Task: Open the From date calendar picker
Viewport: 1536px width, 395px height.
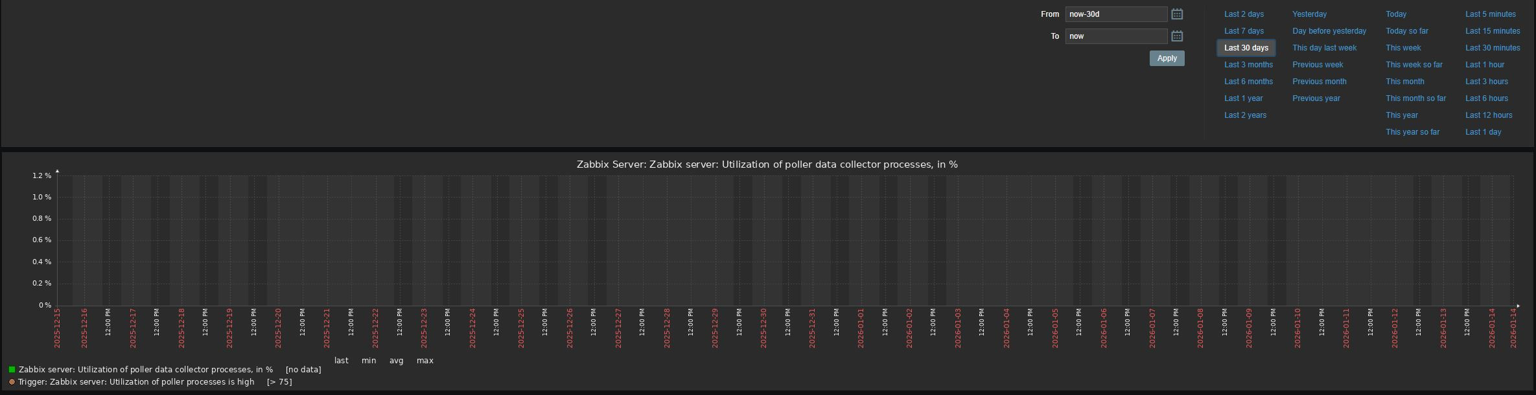Action: [1177, 14]
